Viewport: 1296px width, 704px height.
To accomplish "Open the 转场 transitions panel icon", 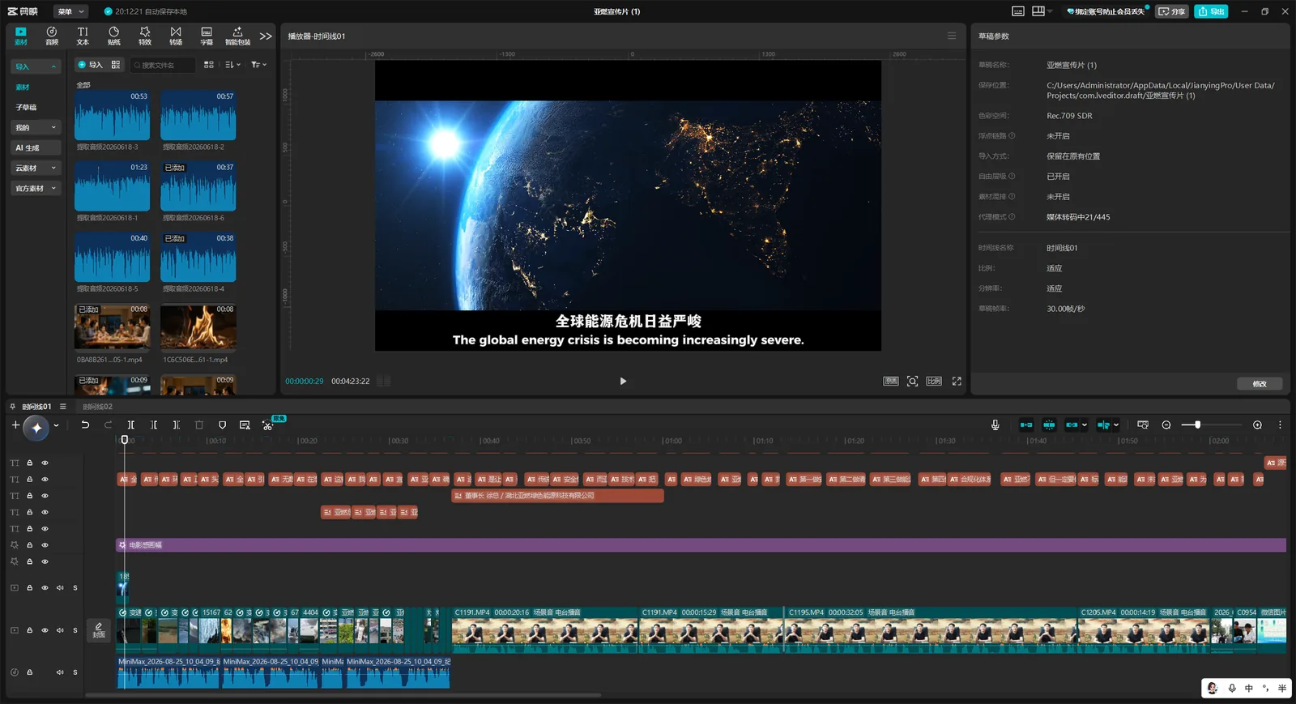I will click(x=176, y=36).
